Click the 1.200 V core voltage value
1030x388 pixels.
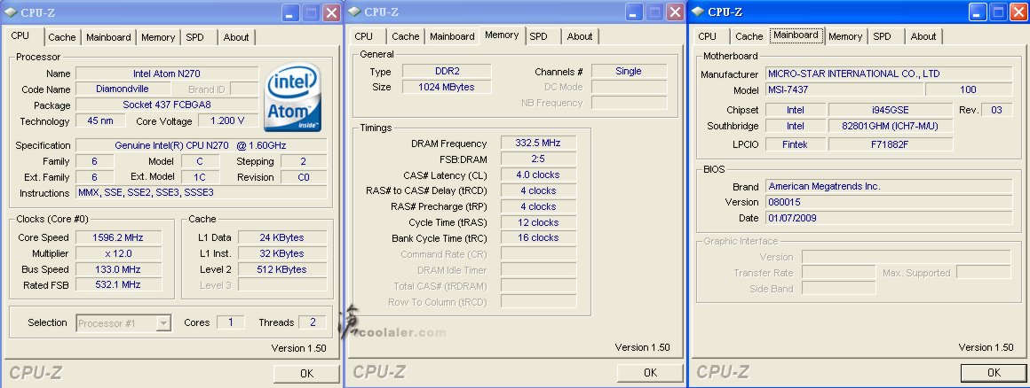pos(228,120)
